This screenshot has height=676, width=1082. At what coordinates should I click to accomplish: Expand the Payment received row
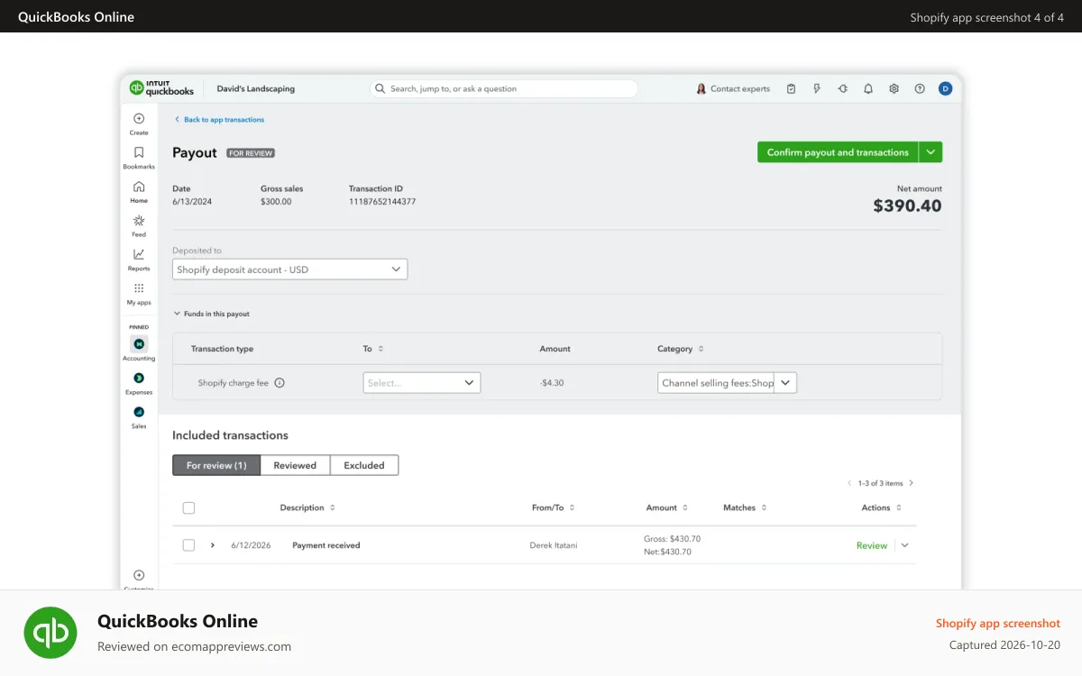213,545
